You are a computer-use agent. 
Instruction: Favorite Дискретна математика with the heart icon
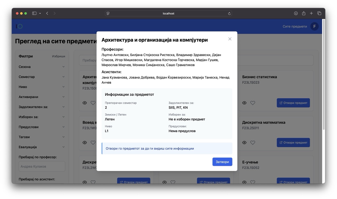coord(253,143)
